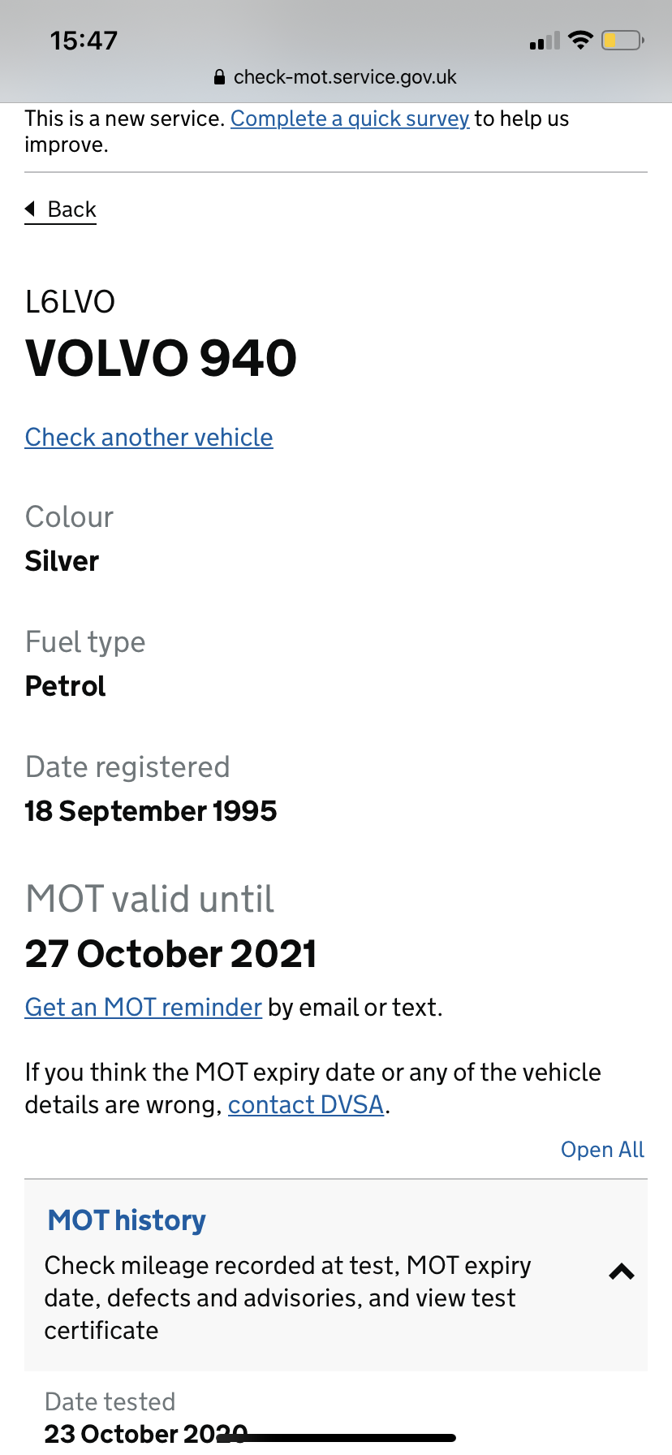Tap the VOLVO 940 heading
This screenshot has width=672, height=1455.
click(162, 358)
